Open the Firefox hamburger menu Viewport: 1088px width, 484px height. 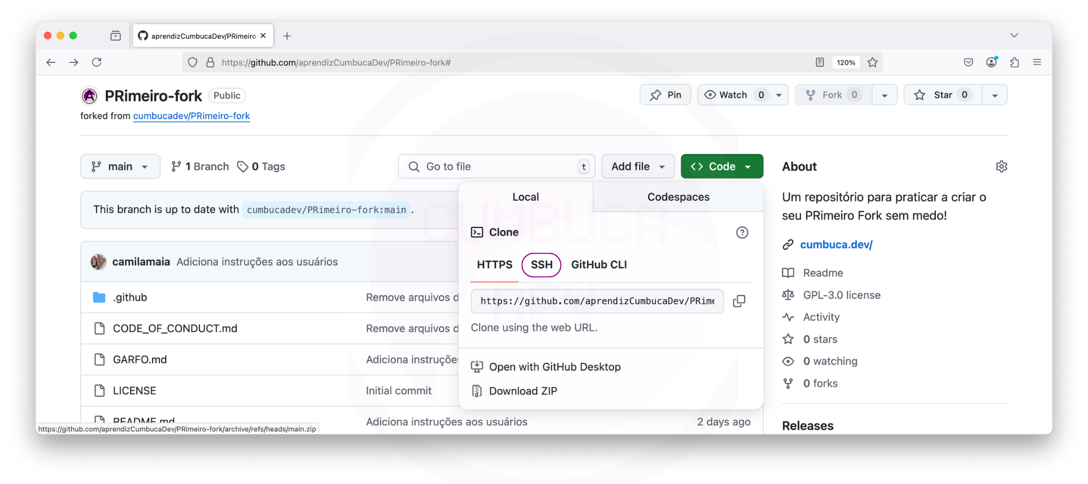(x=1036, y=63)
